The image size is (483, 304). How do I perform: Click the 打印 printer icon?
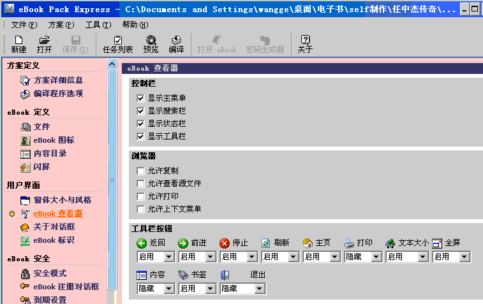click(349, 243)
